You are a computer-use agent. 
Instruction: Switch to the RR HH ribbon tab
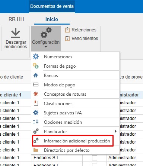[16, 19]
